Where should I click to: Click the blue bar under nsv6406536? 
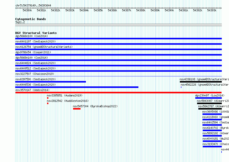pos(77,87)
